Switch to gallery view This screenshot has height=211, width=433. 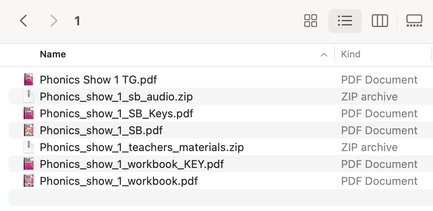click(x=414, y=21)
